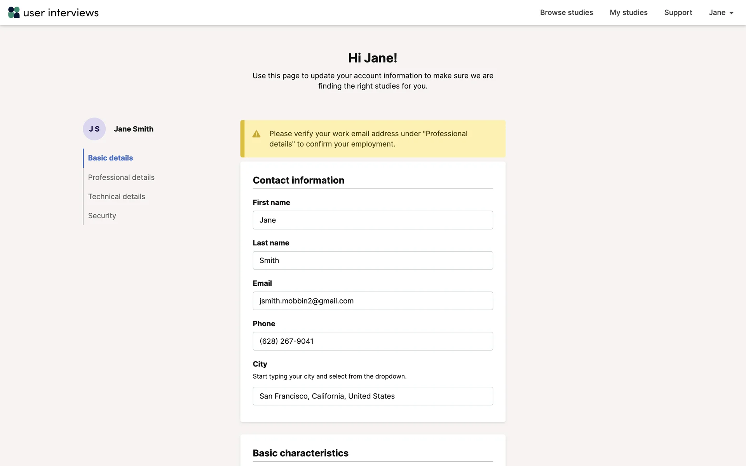This screenshot has width=746, height=466.
Task: Click the work email verification banner
Action: pyautogui.click(x=373, y=139)
